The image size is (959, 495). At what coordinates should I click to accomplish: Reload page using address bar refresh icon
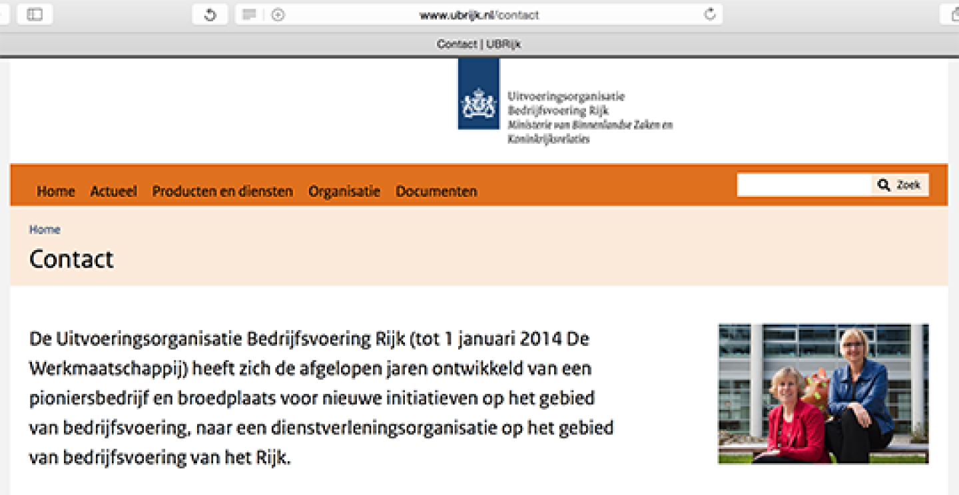point(710,14)
